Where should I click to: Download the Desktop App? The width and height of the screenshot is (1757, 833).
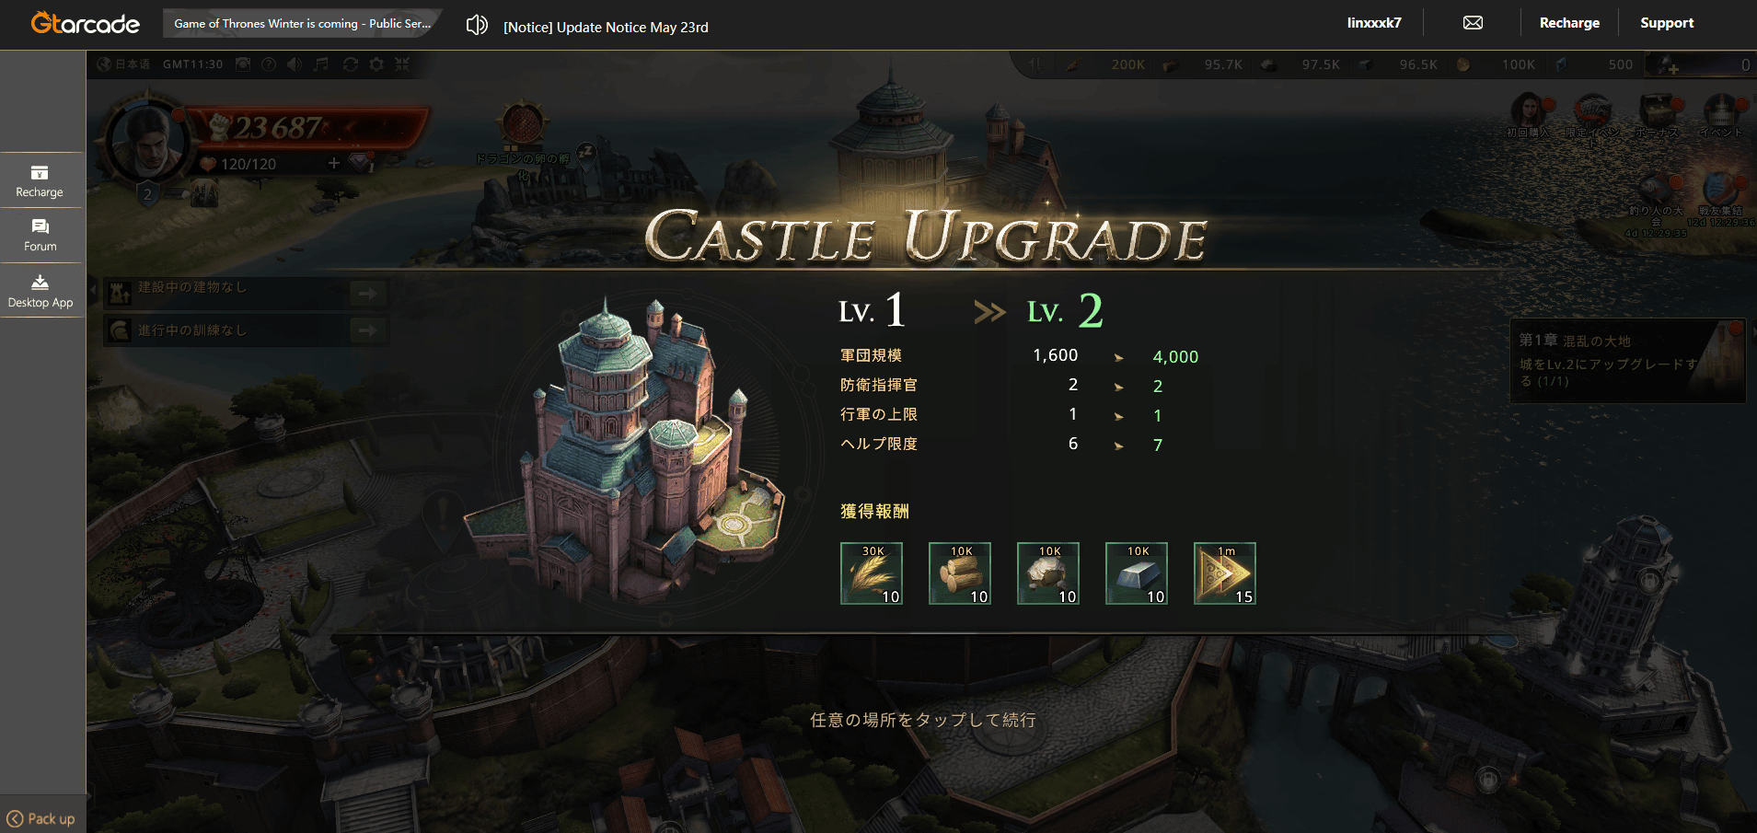(40, 292)
